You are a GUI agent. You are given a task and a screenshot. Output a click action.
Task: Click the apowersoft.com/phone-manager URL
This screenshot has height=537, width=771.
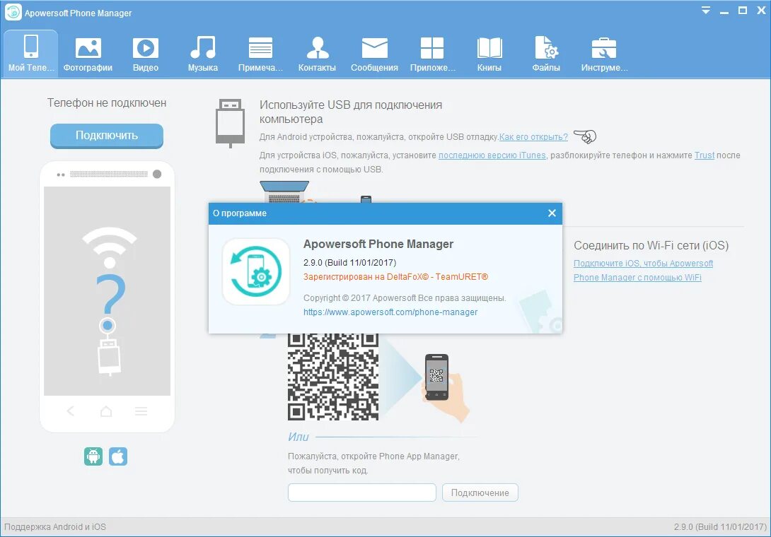(x=390, y=312)
